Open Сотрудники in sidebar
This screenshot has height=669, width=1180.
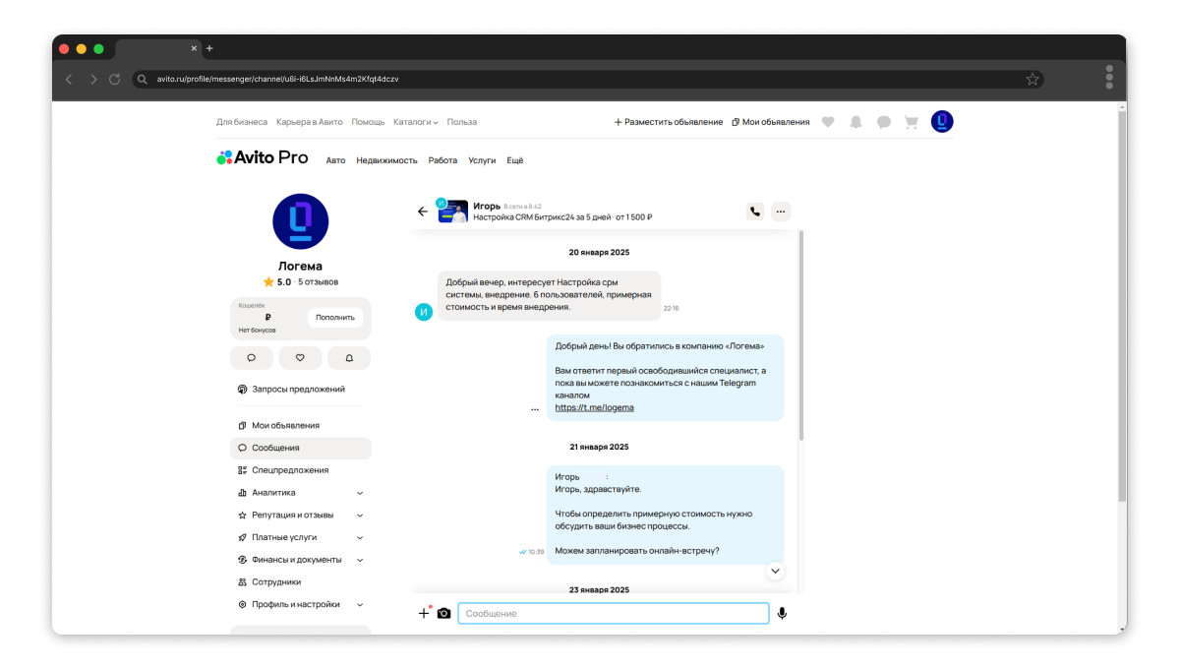(x=276, y=581)
